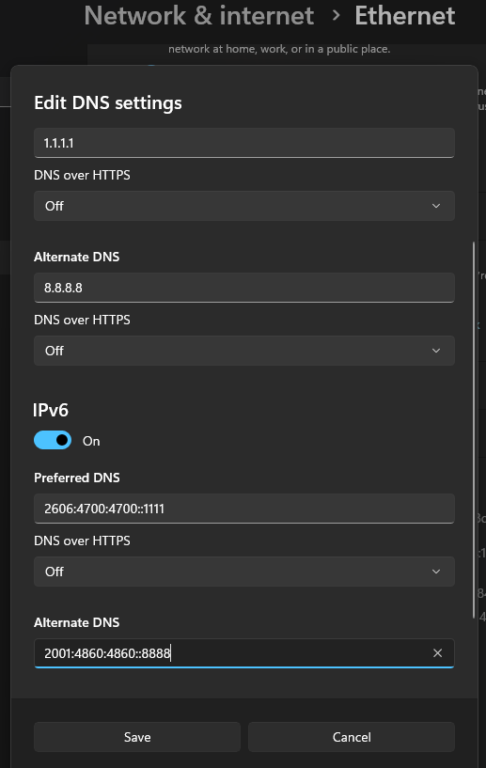The width and height of the screenshot is (486, 768).
Task: Click chevron arrow of IPv4 Alternate DNS HTTPS dropdown
Action: [436, 351]
